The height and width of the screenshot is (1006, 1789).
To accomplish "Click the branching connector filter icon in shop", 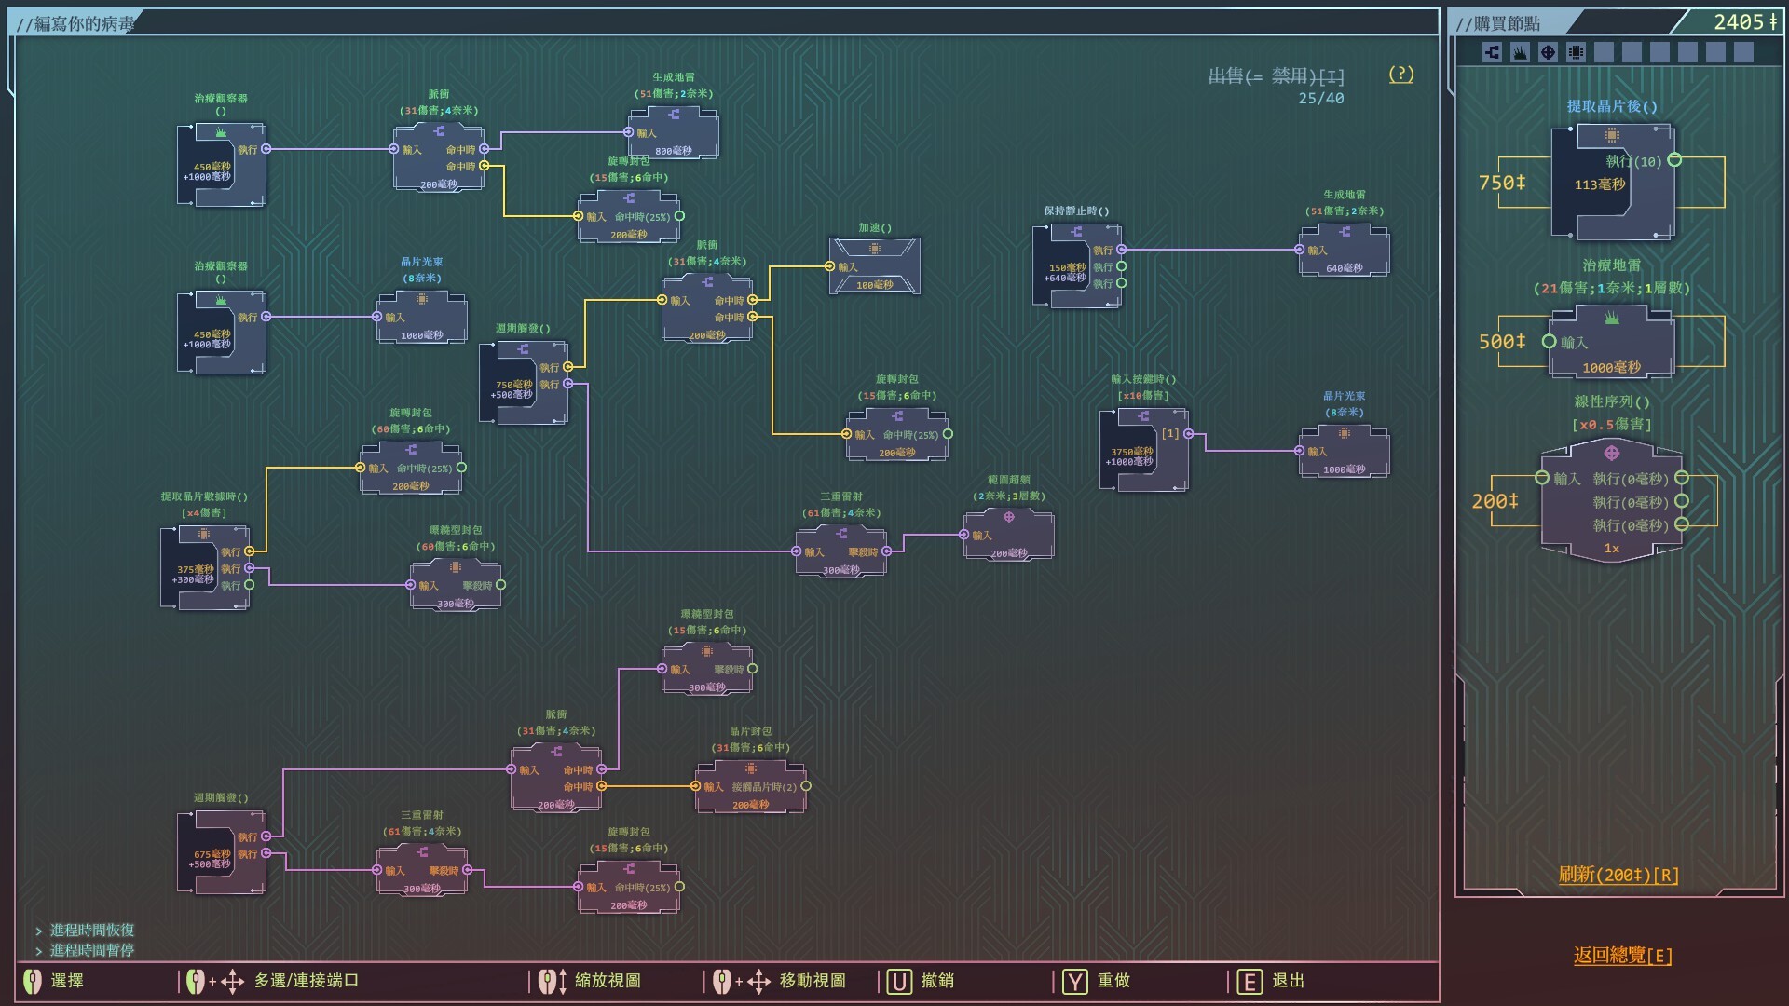I will pyautogui.click(x=1492, y=52).
